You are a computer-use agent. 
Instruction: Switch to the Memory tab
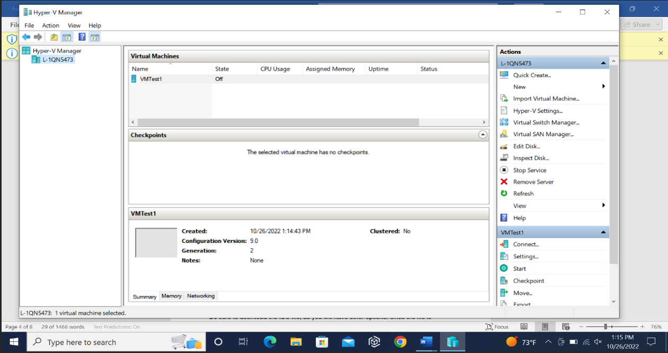tap(172, 296)
